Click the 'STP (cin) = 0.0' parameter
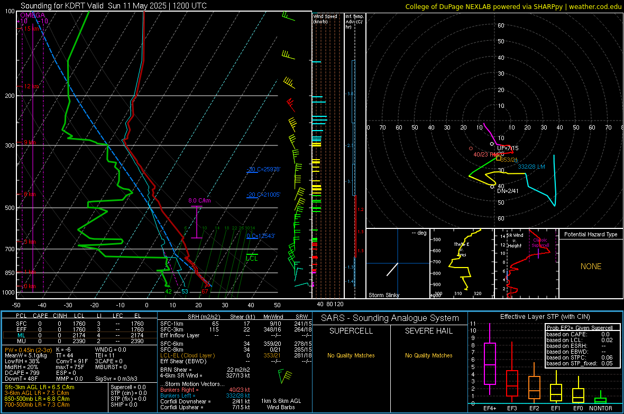624x414 pixels. 128,393
